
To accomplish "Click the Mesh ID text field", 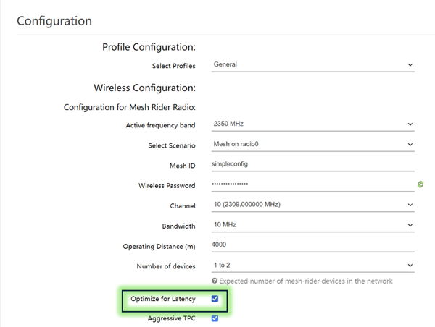I will point(313,164).
